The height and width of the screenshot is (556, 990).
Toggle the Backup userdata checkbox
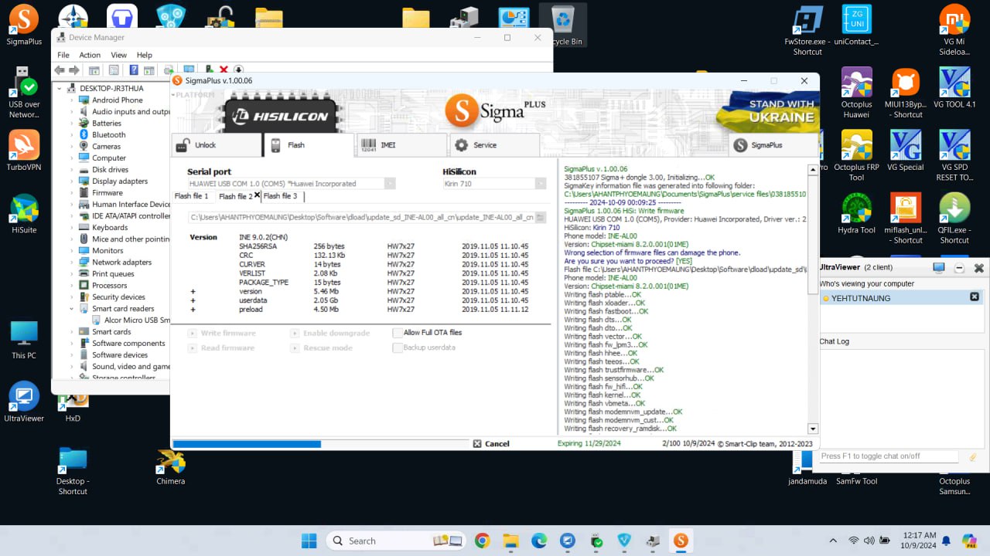(398, 347)
